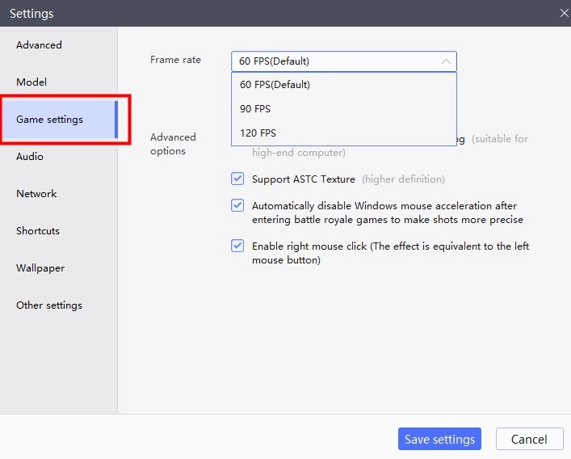Toggle the Support ASTC Texture checkbox
The image size is (571, 459).
pyautogui.click(x=237, y=179)
